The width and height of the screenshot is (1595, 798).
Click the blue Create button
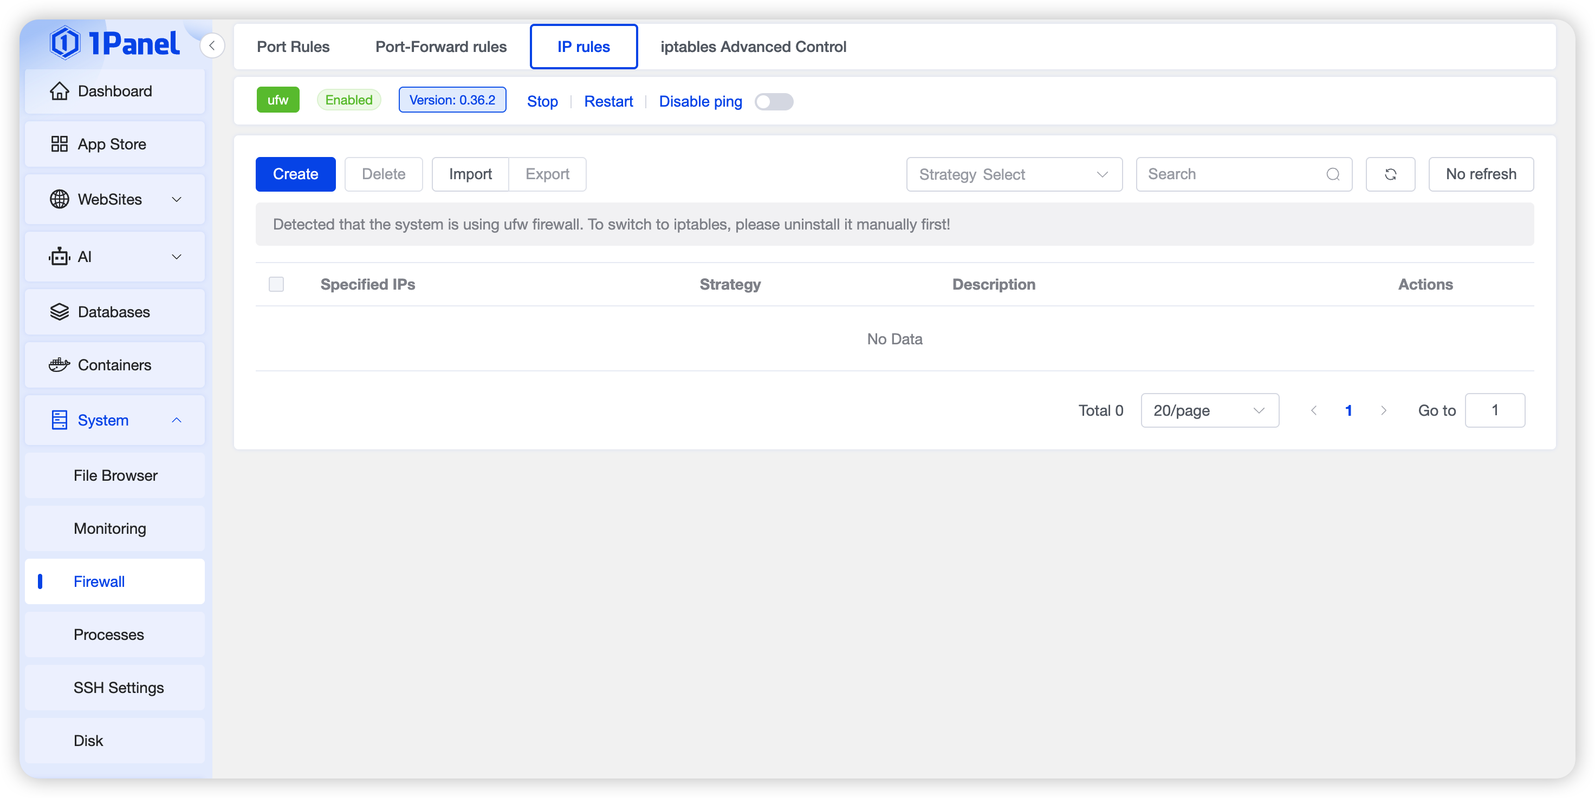(x=295, y=174)
